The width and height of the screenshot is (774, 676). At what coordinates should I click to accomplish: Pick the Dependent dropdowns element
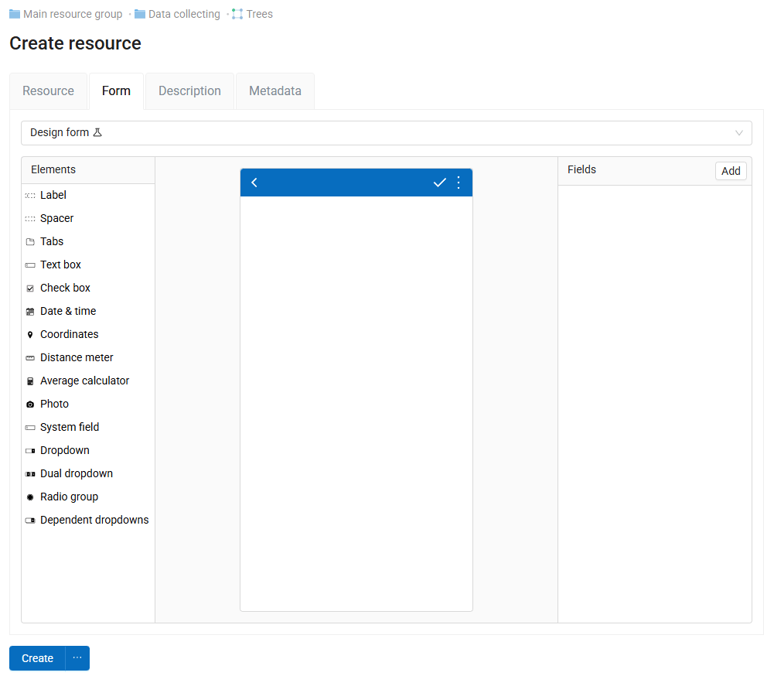click(x=94, y=520)
